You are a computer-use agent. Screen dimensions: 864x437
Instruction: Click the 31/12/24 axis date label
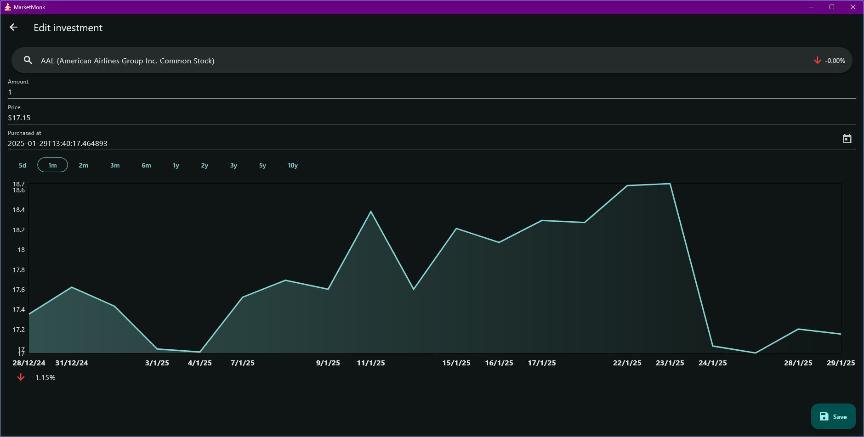pyautogui.click(x=72, y=363)
